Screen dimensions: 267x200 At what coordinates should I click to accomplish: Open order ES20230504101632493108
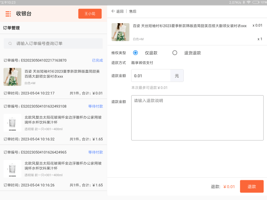(53, 123)
